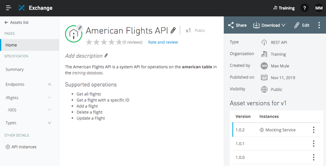Open options menu for version 1.0.1

click(x=313, y=143)
